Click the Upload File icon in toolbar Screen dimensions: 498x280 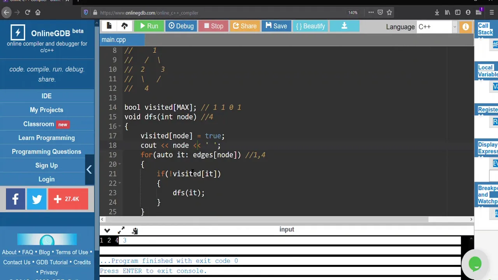coord(124,26)
